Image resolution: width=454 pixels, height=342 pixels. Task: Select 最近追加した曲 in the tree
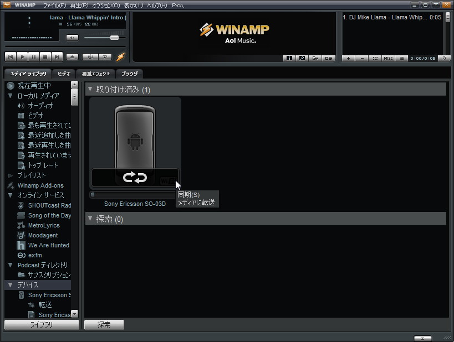(49, 135)
